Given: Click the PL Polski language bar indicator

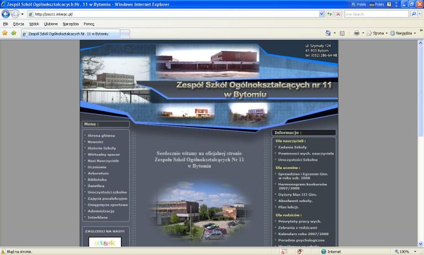Looking at the screenshot, I should 358,4.
